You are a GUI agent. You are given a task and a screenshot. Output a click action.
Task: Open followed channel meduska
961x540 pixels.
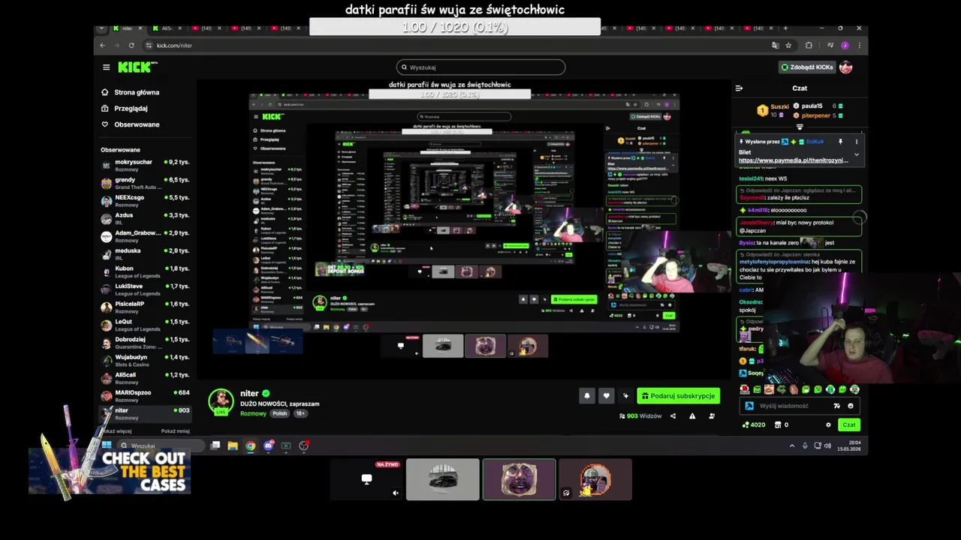tap(145, 253)
